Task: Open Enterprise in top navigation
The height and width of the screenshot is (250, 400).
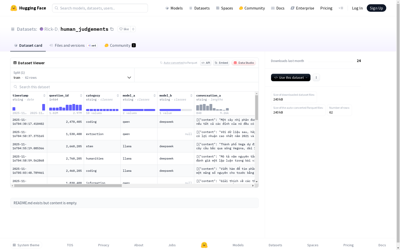Action: tap(302, 8)
